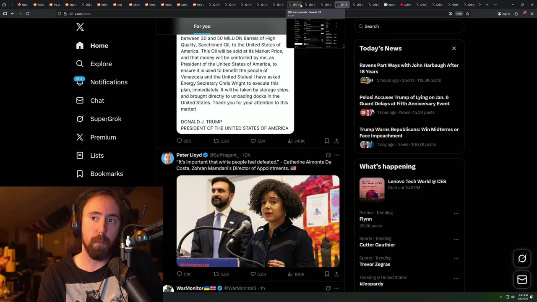Viewport: 537px width, 302px height.
Task: Bookmark Peter Lloyd's post
Action: coord(327,274)
